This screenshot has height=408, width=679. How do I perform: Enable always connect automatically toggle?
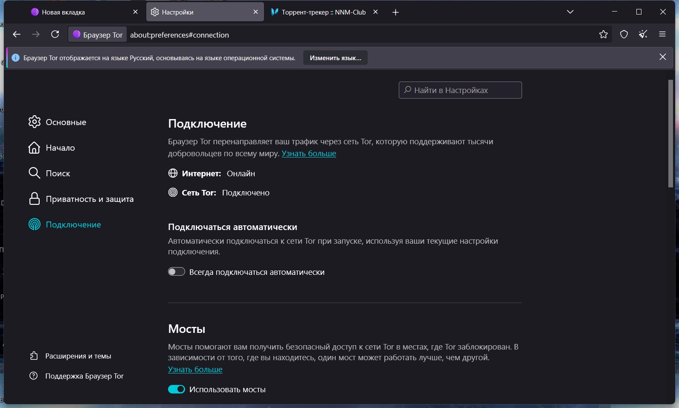click(x=176, y=272)
